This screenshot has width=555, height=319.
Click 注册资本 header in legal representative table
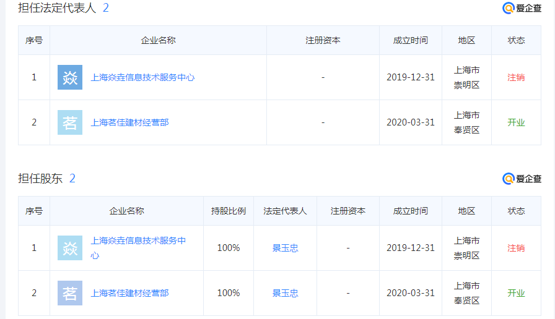tap(323, 40)
